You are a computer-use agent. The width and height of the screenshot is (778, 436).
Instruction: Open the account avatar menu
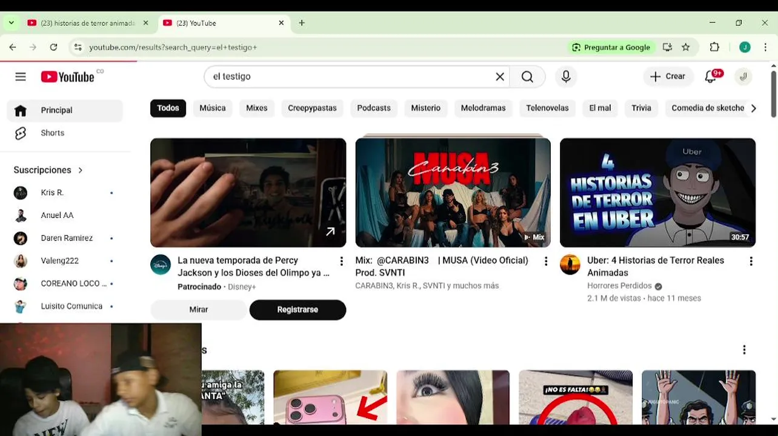743,76
